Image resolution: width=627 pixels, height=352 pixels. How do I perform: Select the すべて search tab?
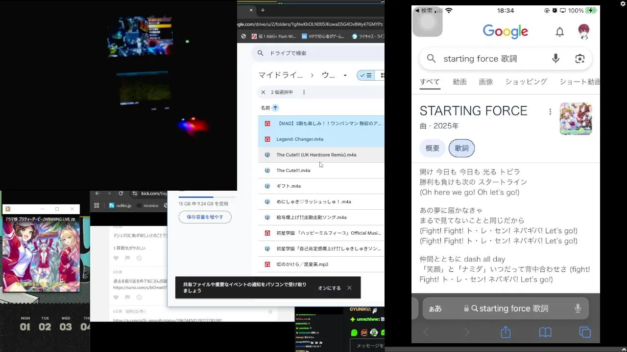[x=430, y=82]
